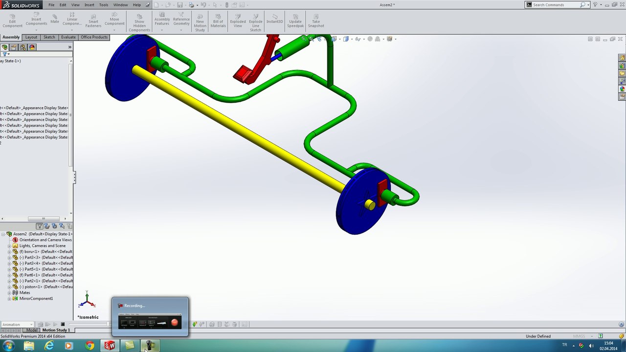Open the Insert menu
Screen dimensions: 626x352
[x=89, y=5]
